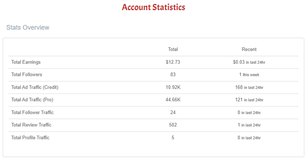Select the Total Profile Traffic label

tap(30, 138)
